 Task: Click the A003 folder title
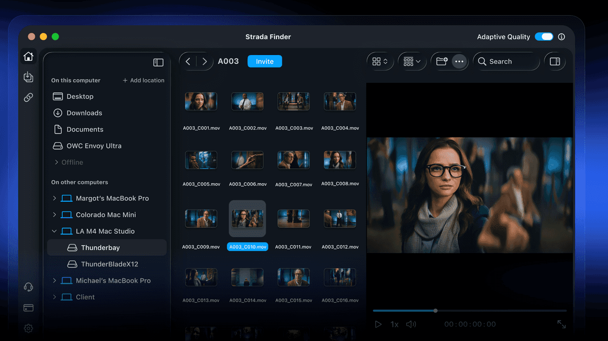point(228,61)
